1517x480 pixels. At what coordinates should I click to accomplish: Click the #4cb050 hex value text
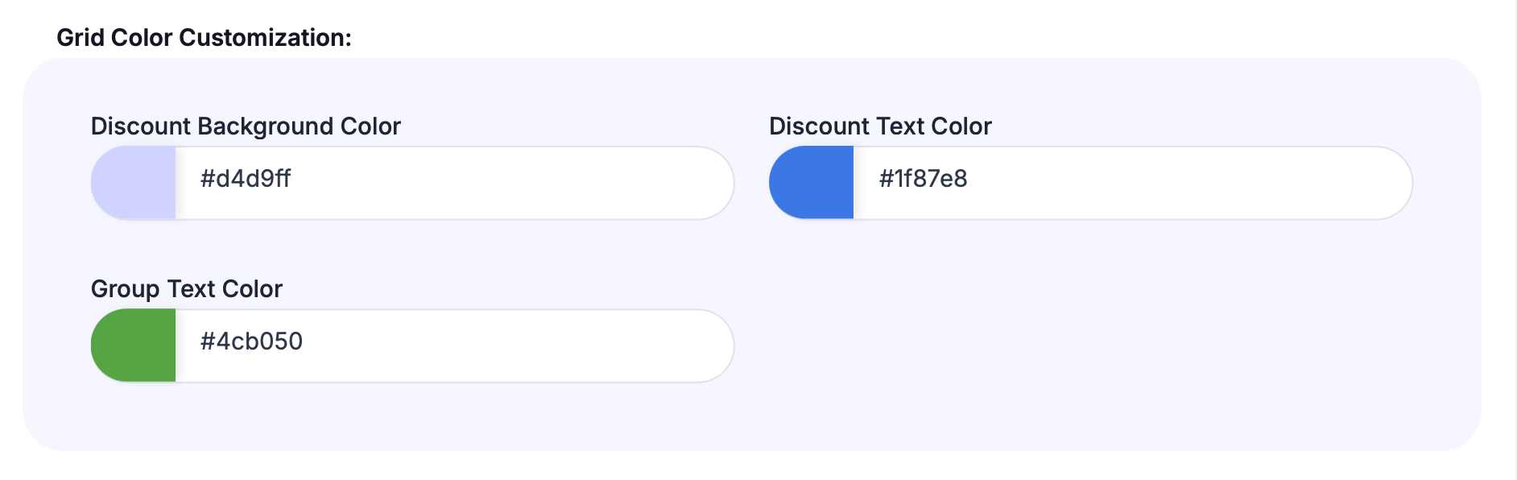[251, 341]
